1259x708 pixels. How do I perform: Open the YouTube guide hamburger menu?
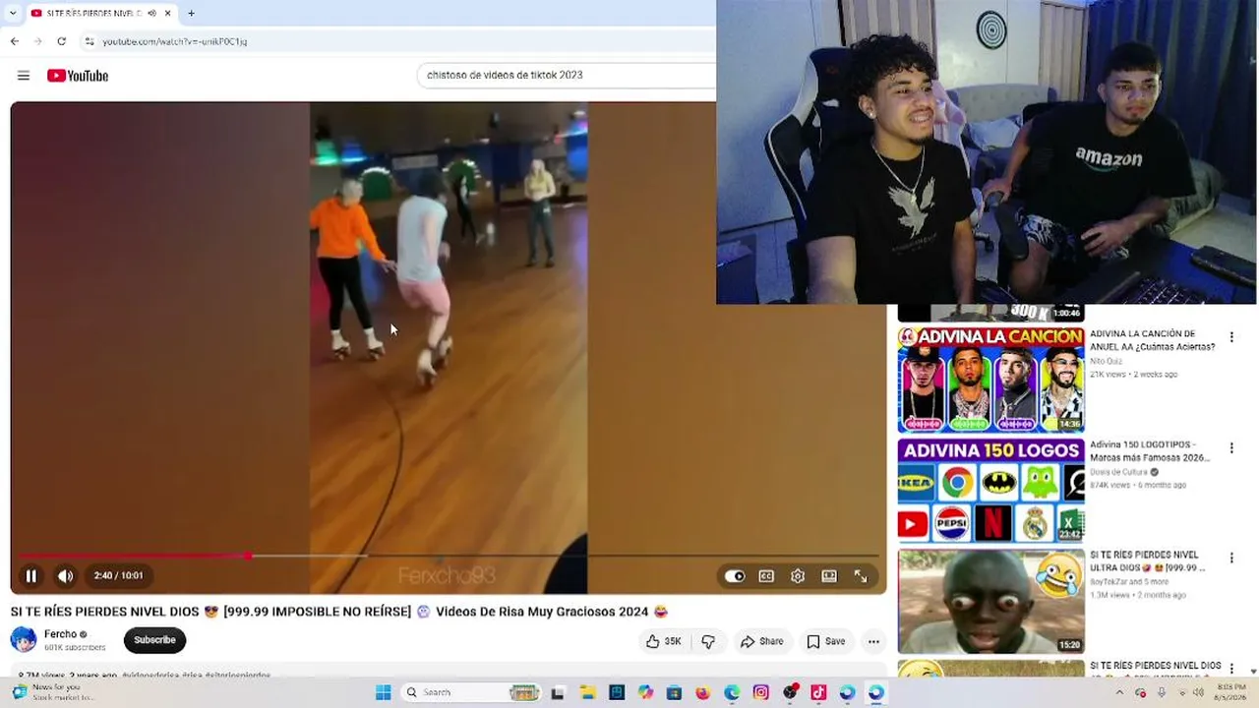point(24,76)
